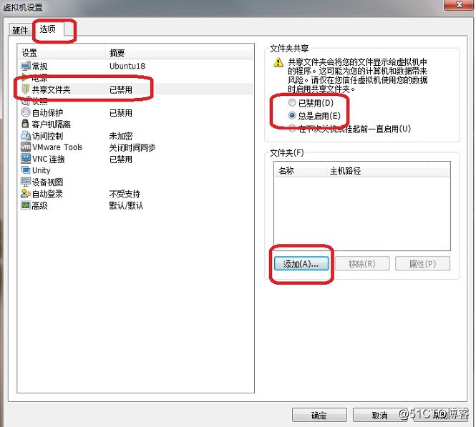Select the 自动保护 row label

tap(48, 113)
